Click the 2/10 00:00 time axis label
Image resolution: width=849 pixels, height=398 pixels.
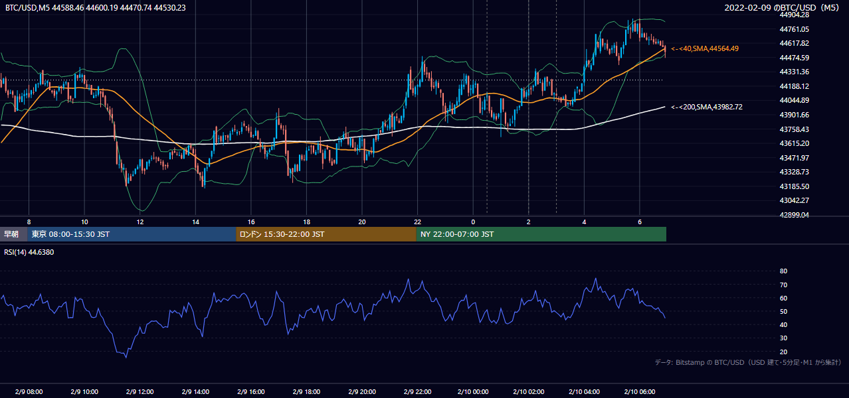(472, 392)
